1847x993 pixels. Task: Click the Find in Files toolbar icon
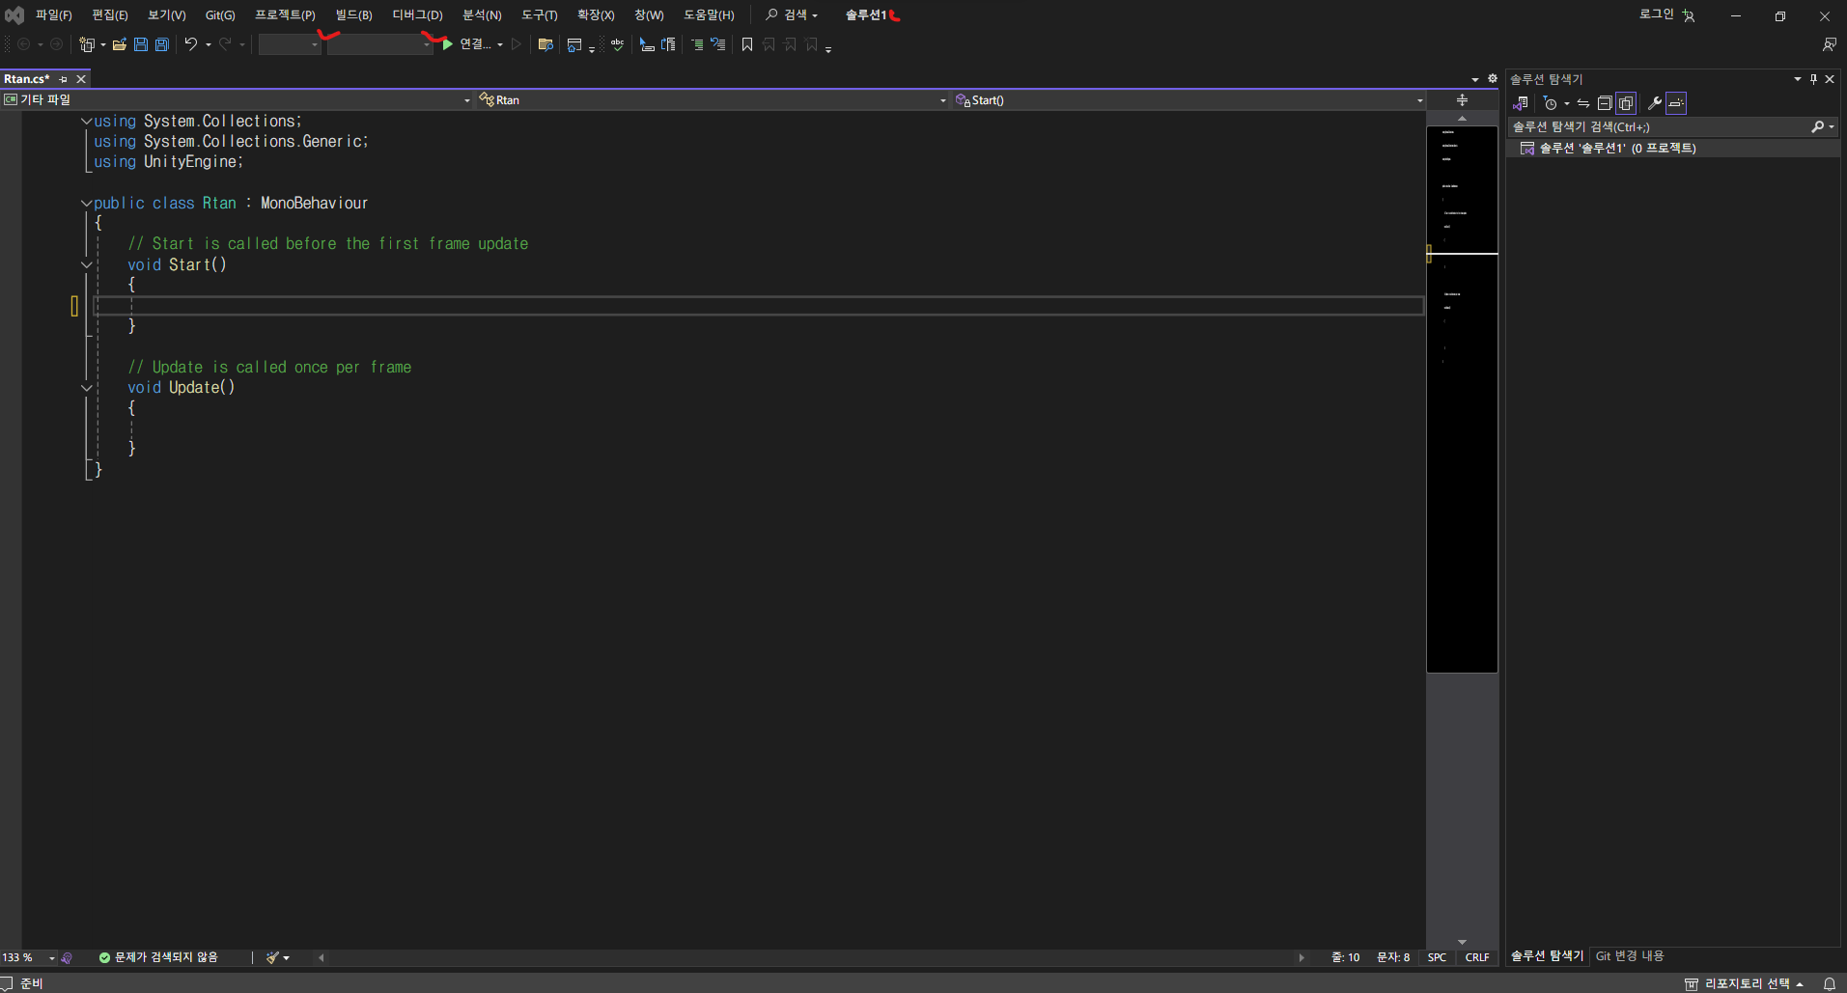coord(546,44)
